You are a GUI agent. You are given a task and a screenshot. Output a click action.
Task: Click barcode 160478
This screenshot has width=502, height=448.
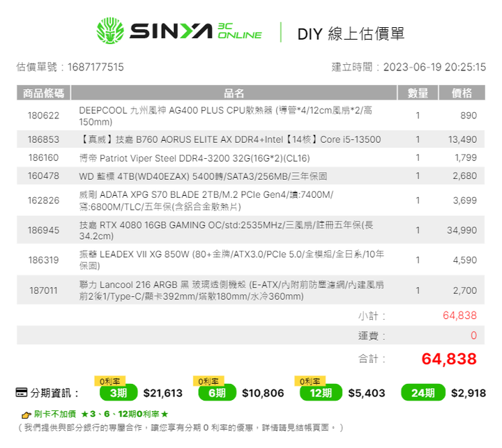coord(43,176)
